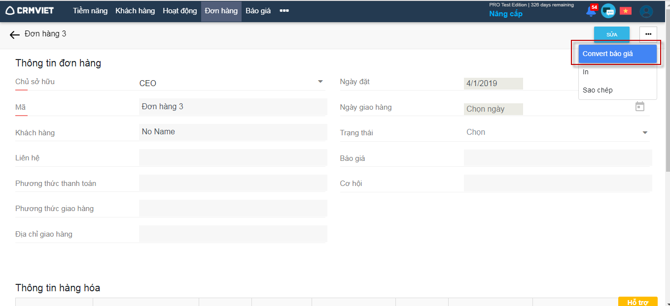
Task: Open the delivery date calendar icon
Action: coord(639,107)
